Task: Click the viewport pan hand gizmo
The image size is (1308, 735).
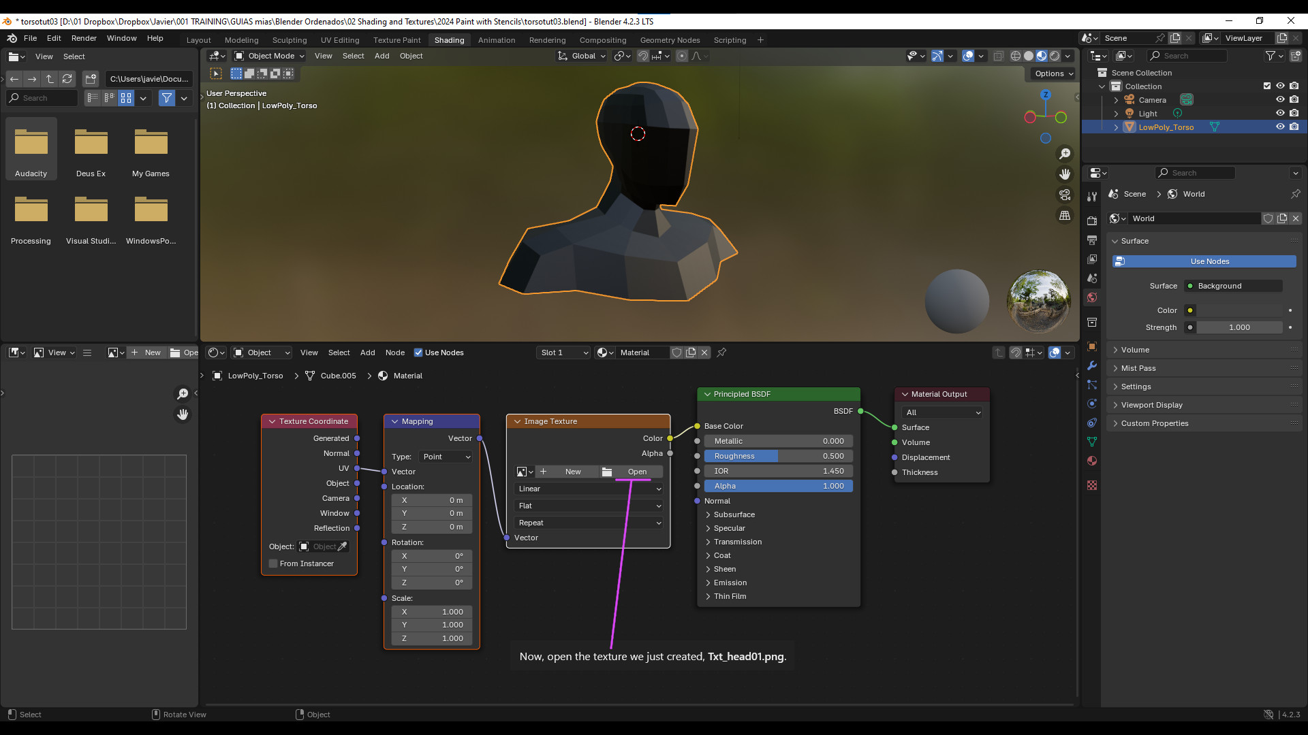Action: pos(1065,175)
